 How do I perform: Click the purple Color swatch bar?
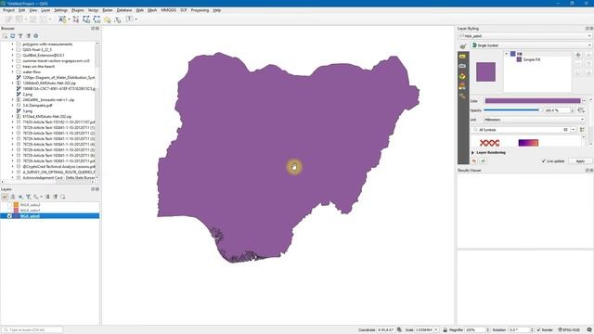point(533,101)
